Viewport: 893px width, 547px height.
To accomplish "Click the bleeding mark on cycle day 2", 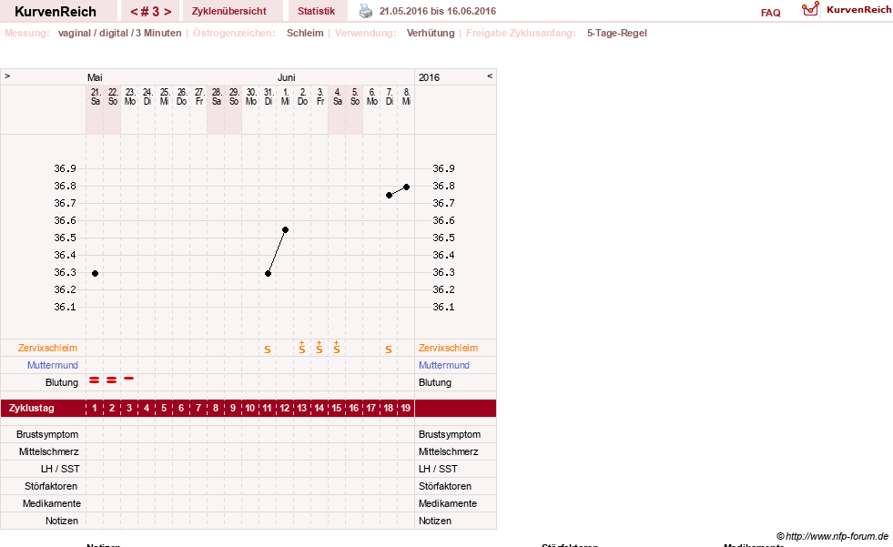I will click(112, 380).
